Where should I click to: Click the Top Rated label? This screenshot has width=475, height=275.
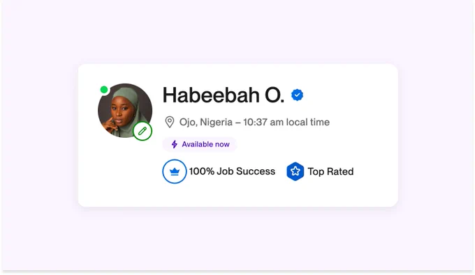tap(330, 171)
